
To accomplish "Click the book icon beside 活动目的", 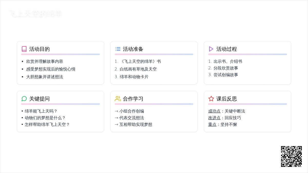I will click(x=24, y=49).
